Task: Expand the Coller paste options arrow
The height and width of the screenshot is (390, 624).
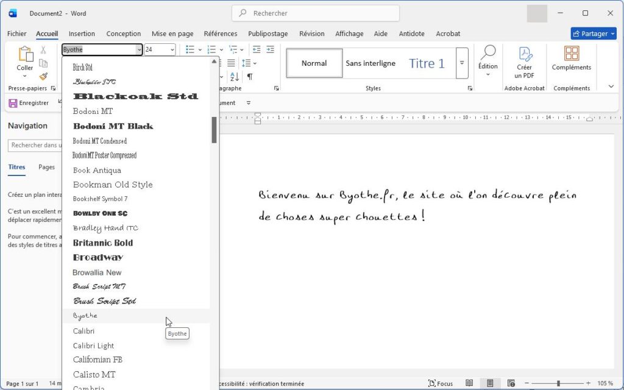Action: click(24, 76)
